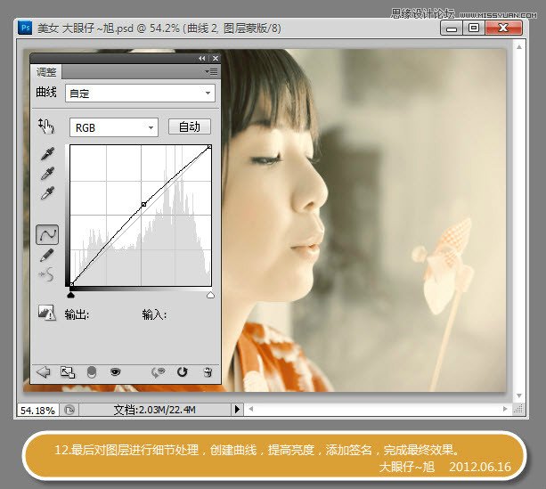Click the white point input slider
546x489 pixels.
(210, 296)
